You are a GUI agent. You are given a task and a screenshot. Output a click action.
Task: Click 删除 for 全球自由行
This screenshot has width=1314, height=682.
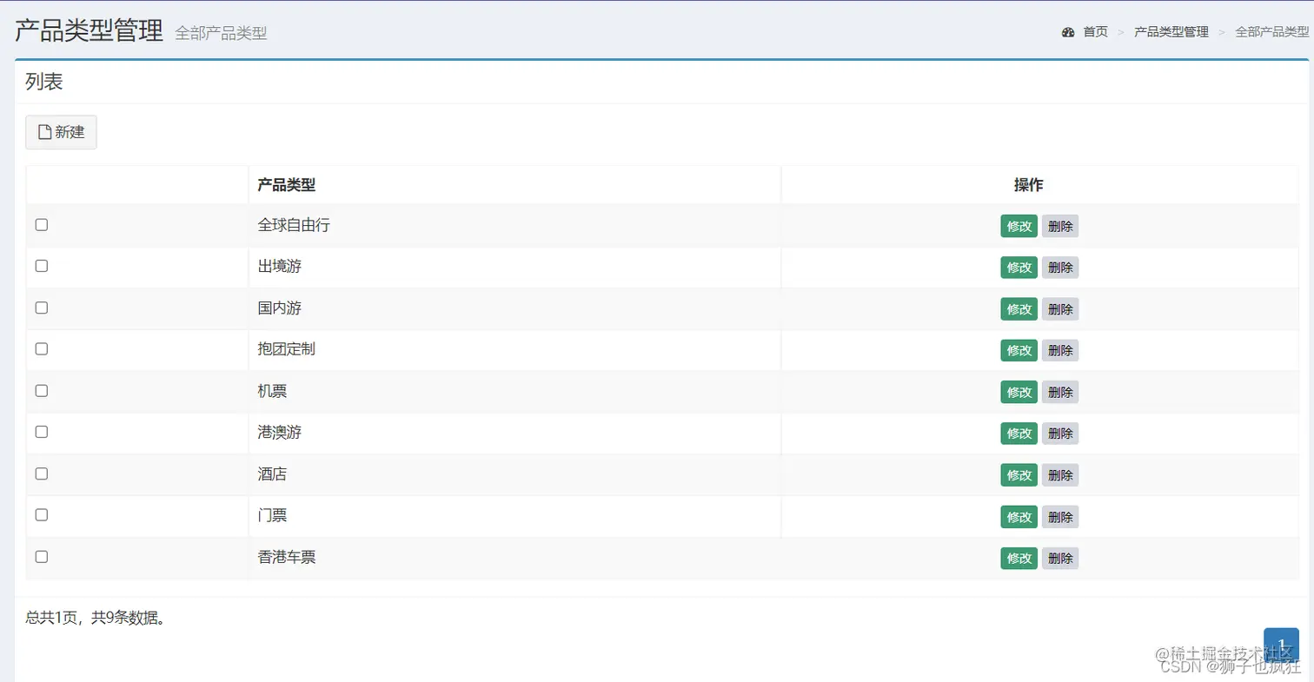point(1060,226)
